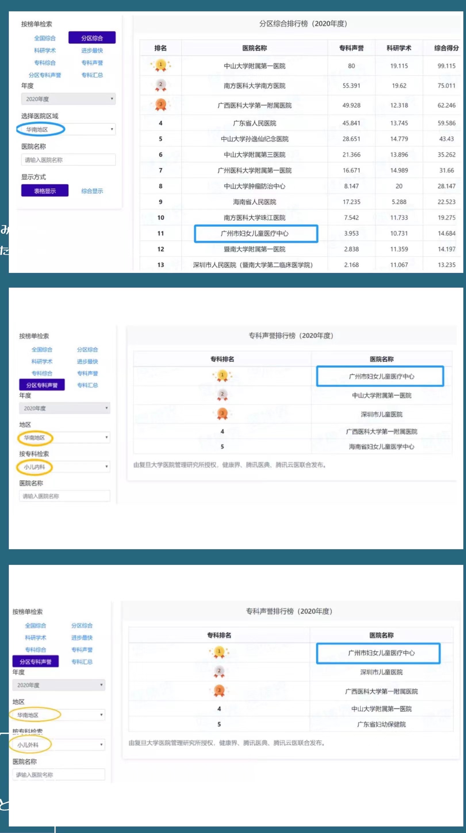Select 暨南大学附属第一医院 in the rank 12 row

pos(255,249)
